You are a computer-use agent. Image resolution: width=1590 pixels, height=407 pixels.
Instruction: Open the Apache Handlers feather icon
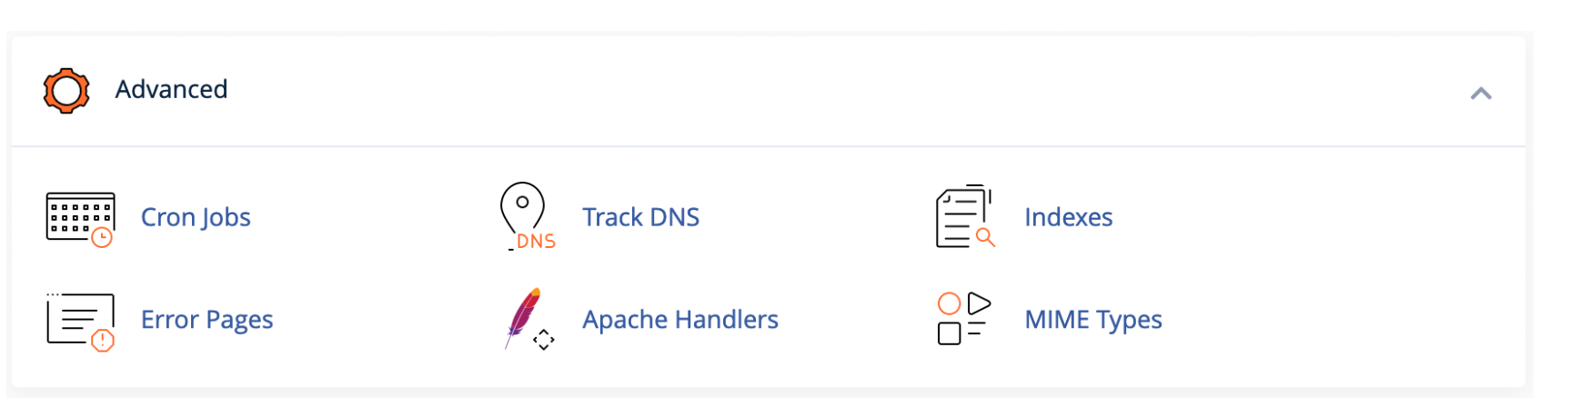529,319
